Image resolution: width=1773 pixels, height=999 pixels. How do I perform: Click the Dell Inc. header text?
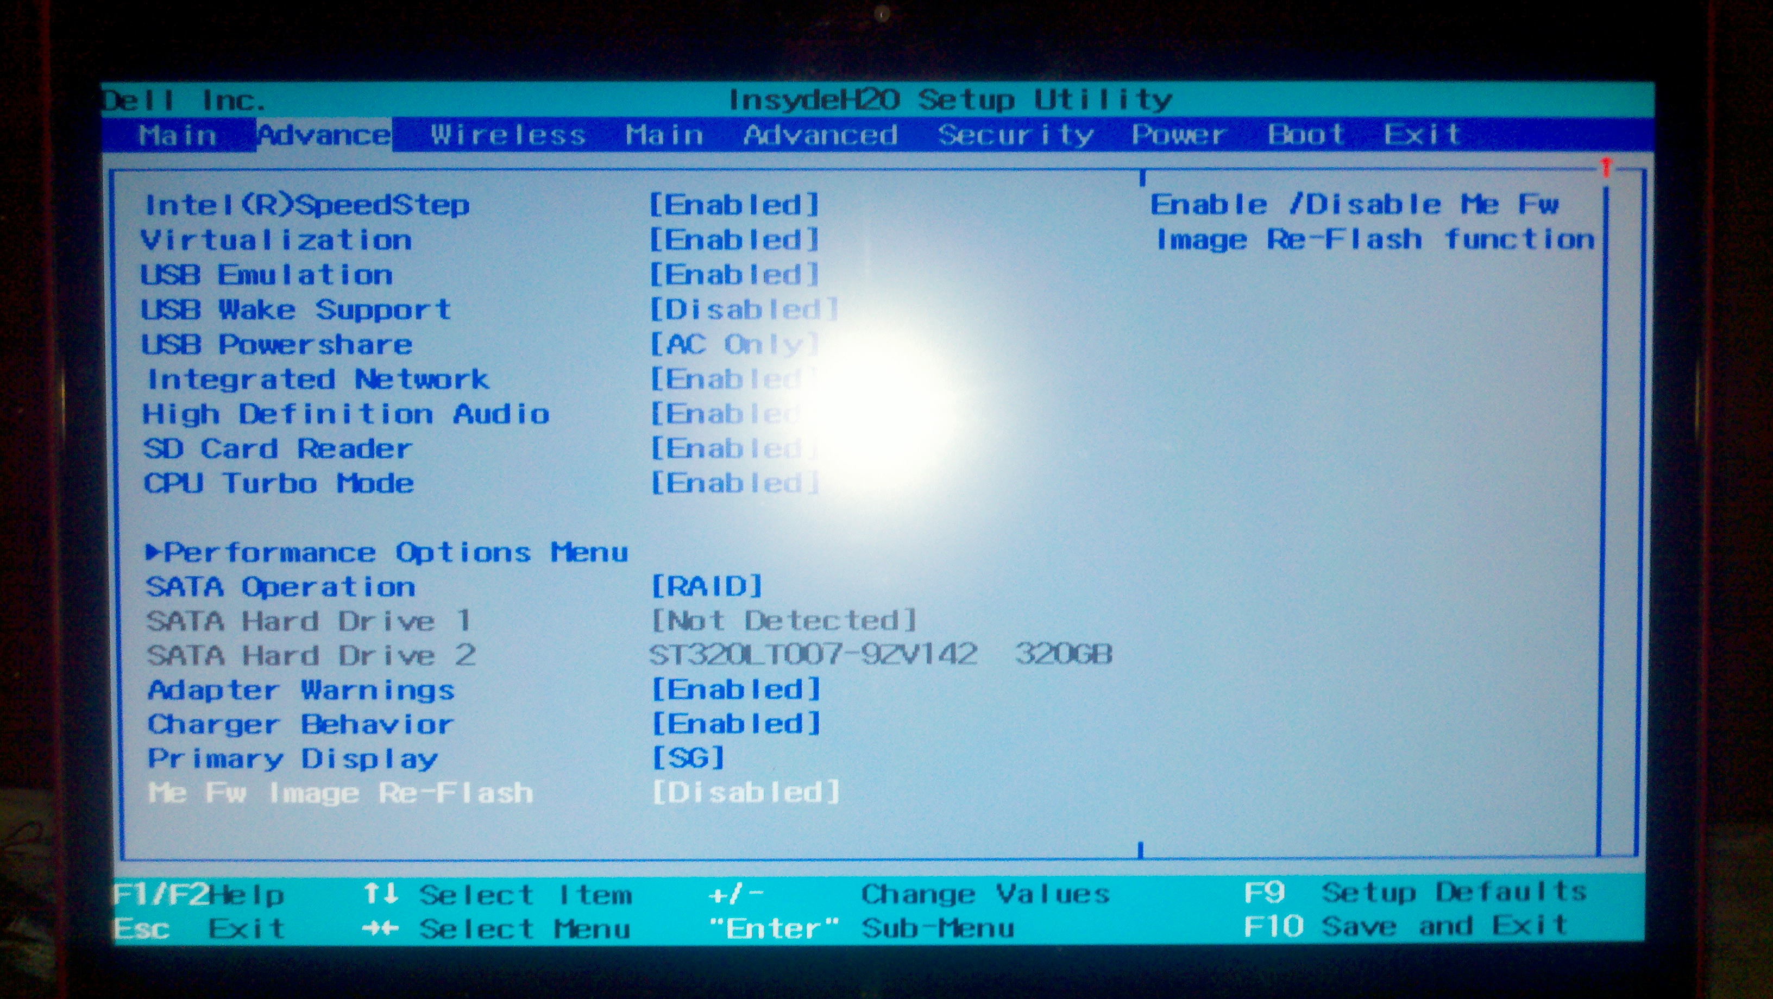[x=183, y=101]
